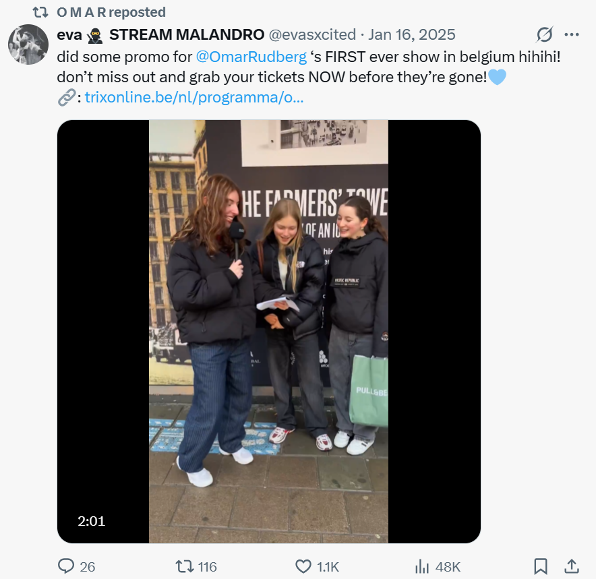Bookmark this post
This screenshot has height=579, width=596.
tap(541, 566)
